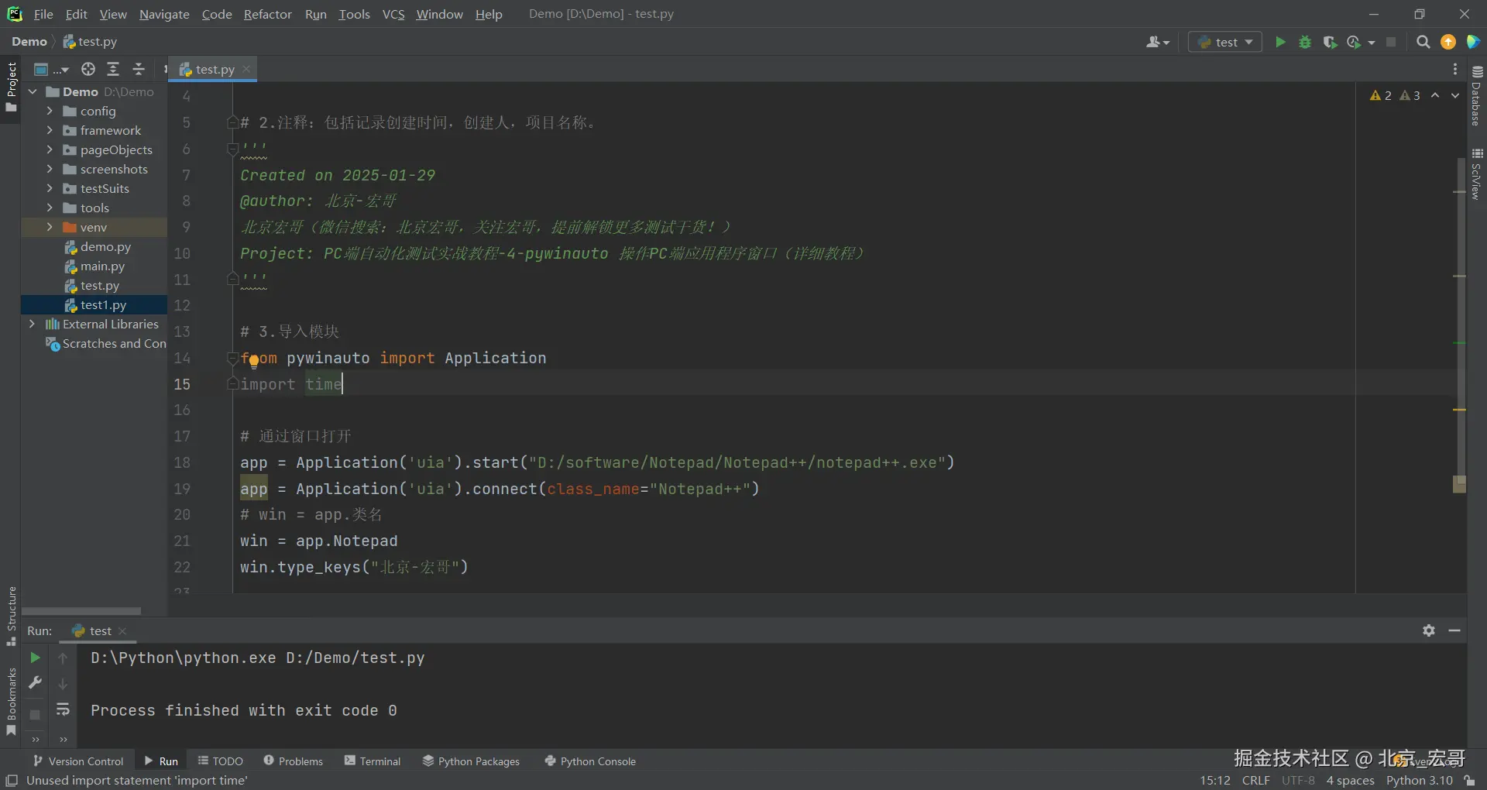
Task: Expand all in Project tool window
Action: [x=113, y=69]
